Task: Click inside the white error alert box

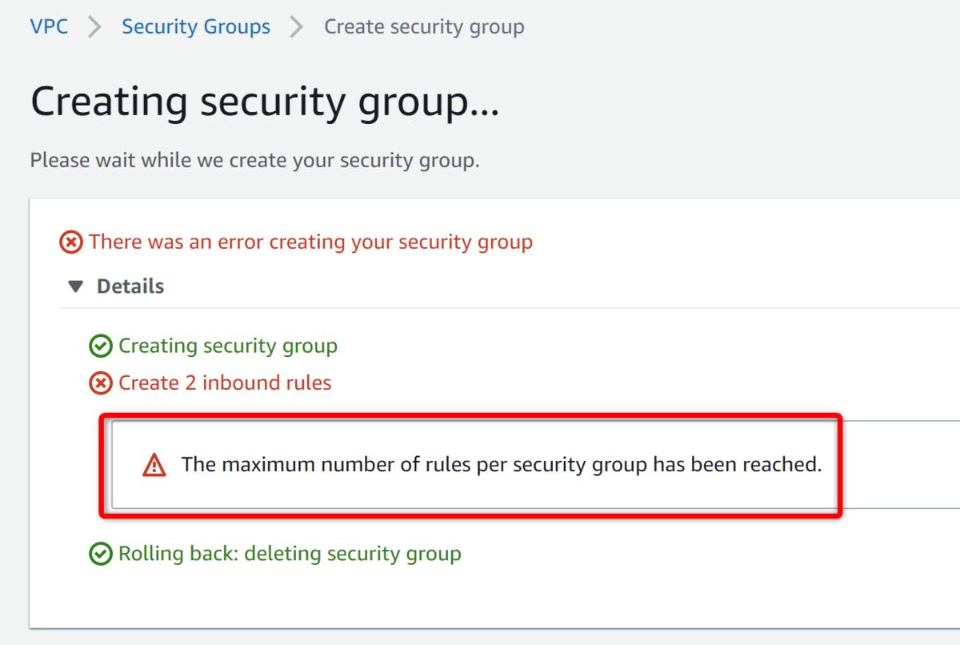Action: 535,465
